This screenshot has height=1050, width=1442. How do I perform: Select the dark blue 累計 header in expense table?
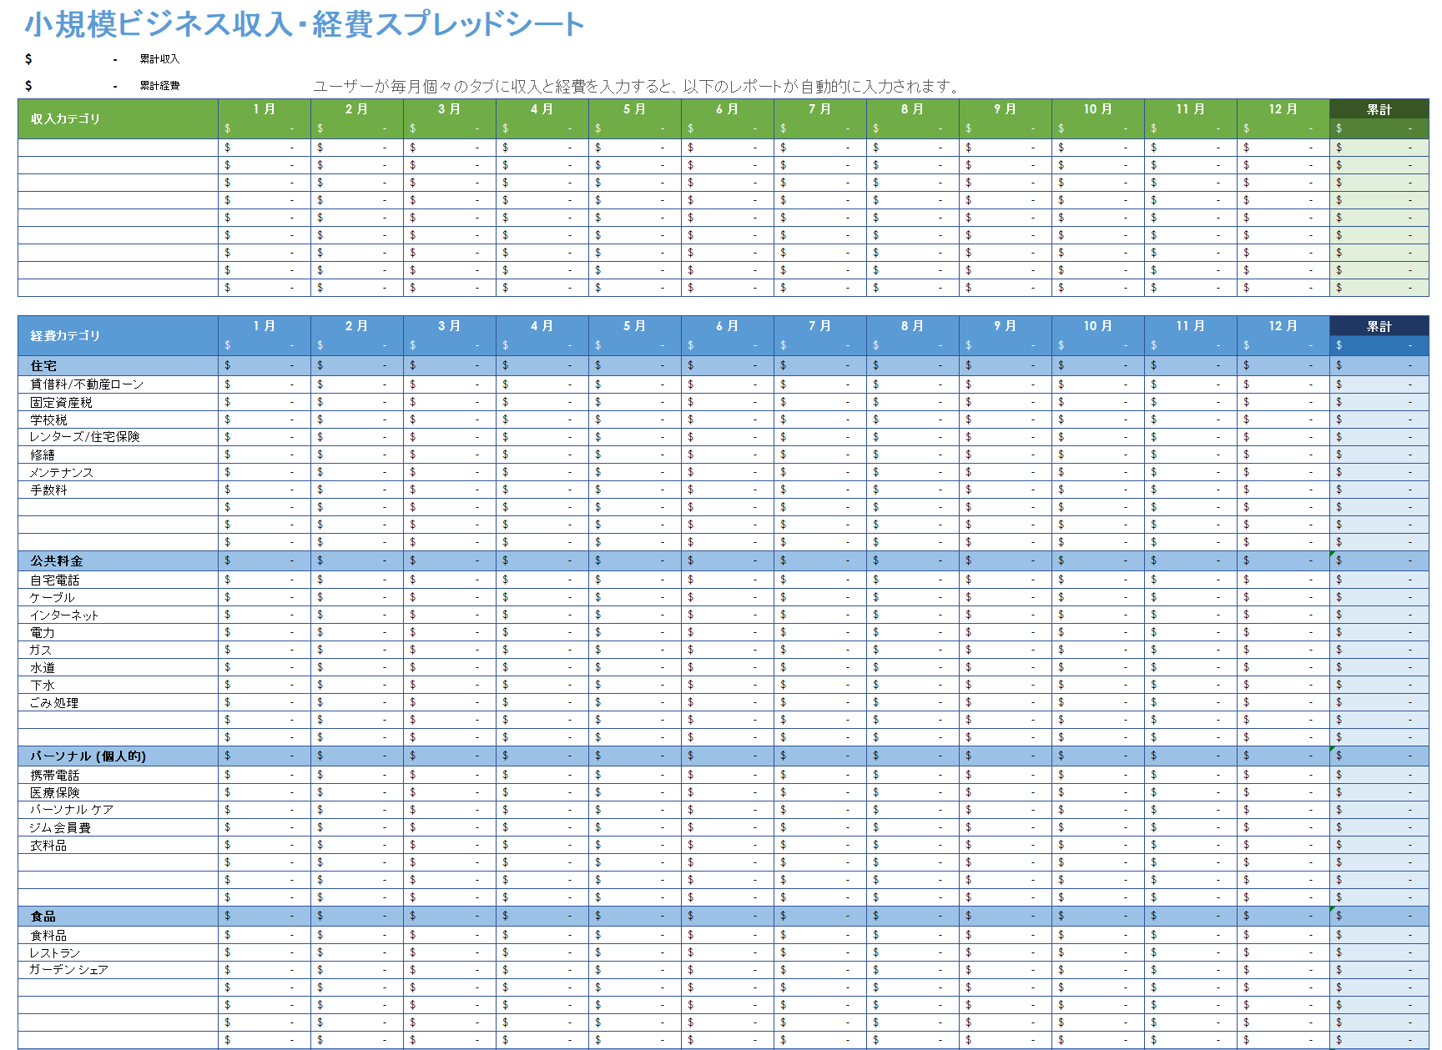coord(1379,326)
